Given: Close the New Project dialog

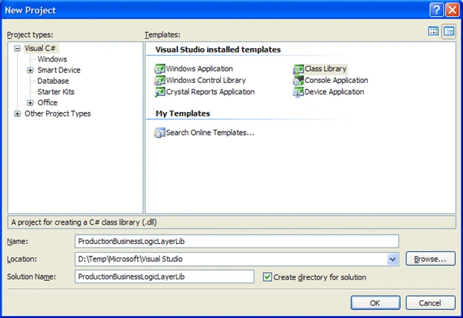Looking at the screenshot, I should tap(453, 10).
